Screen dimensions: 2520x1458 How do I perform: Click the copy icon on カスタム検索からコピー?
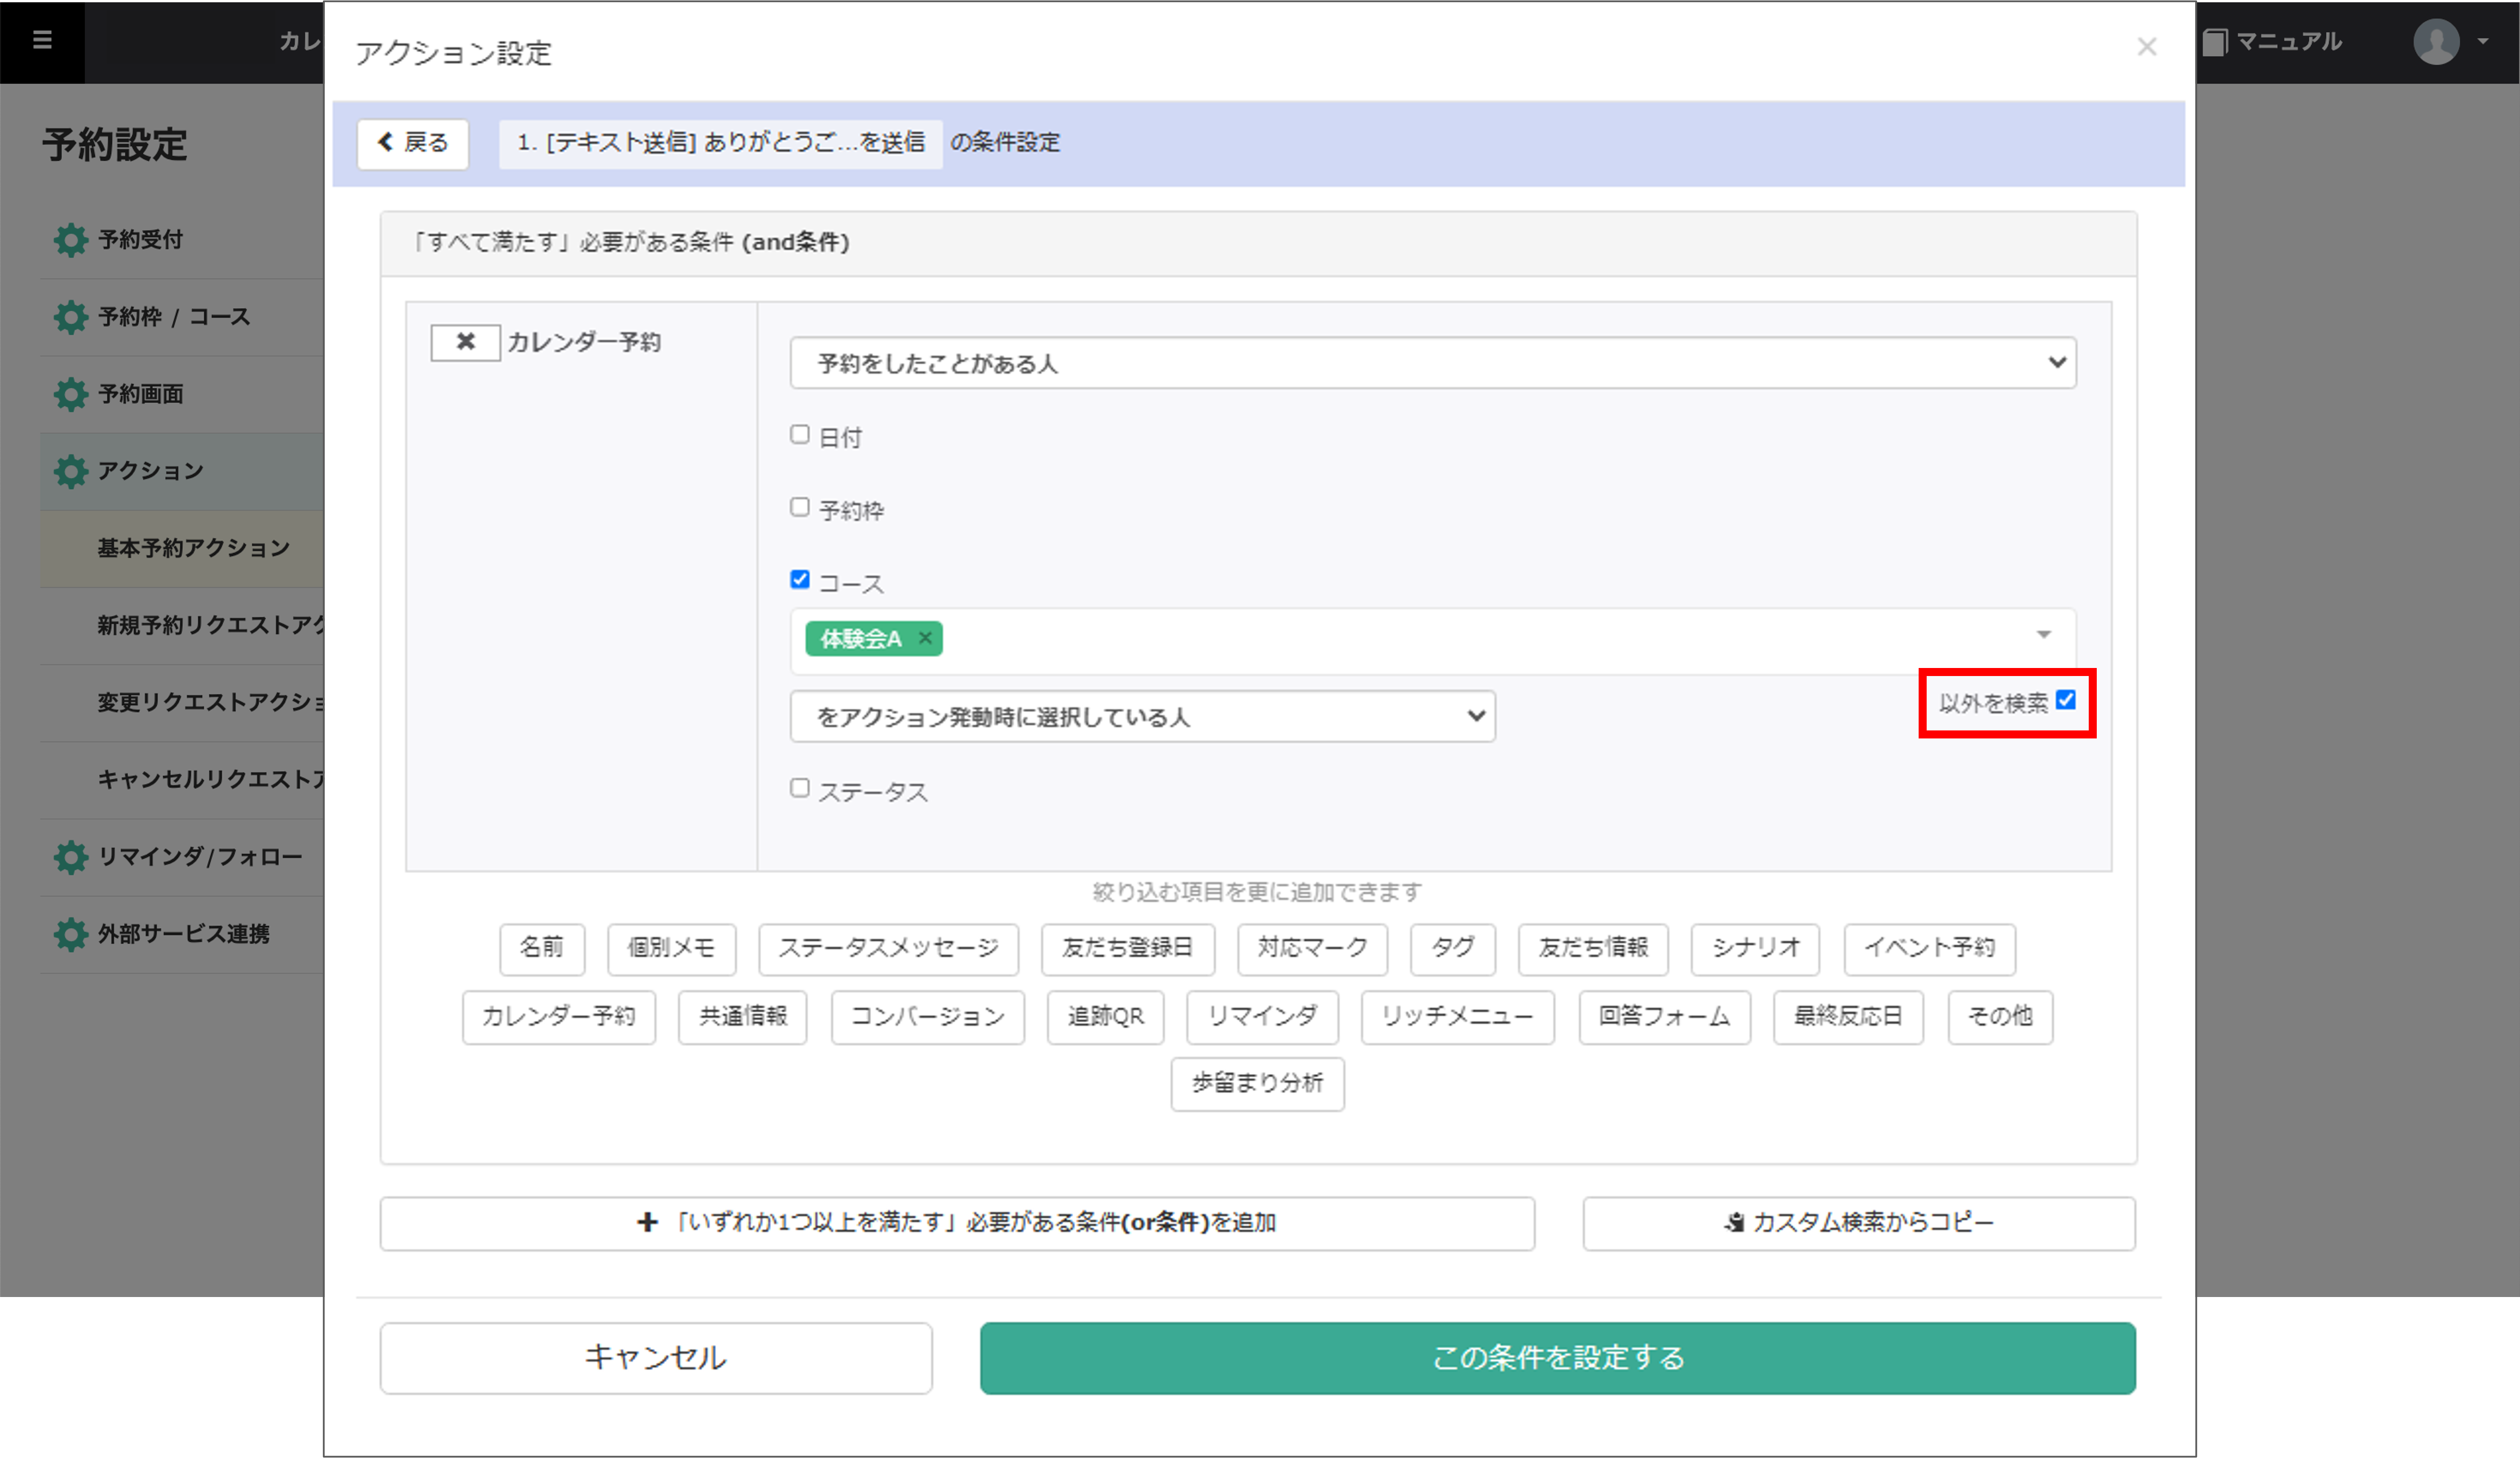(x=1735, y=1223)
